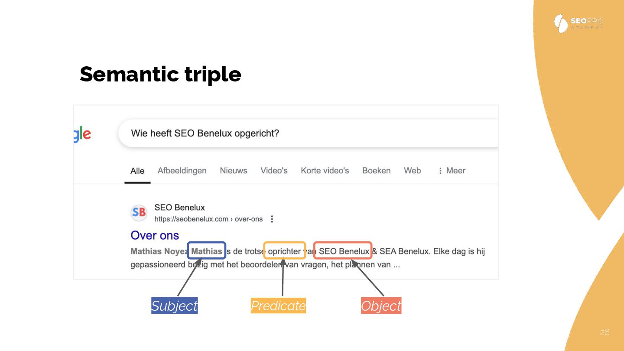This screenshot has height=351, width=624.
Task: Click the orange Object label
Action: point(381,306)
